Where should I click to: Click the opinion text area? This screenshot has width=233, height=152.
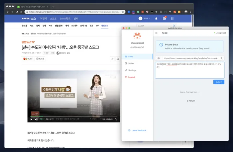tap(190, 70)
